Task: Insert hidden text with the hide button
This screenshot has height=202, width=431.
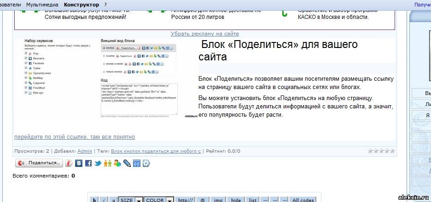Action: point(236,200)
